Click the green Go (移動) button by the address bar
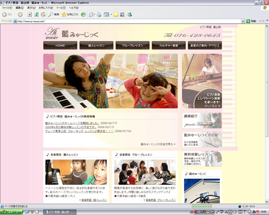269x215 pixels. [x=251, y=21]
